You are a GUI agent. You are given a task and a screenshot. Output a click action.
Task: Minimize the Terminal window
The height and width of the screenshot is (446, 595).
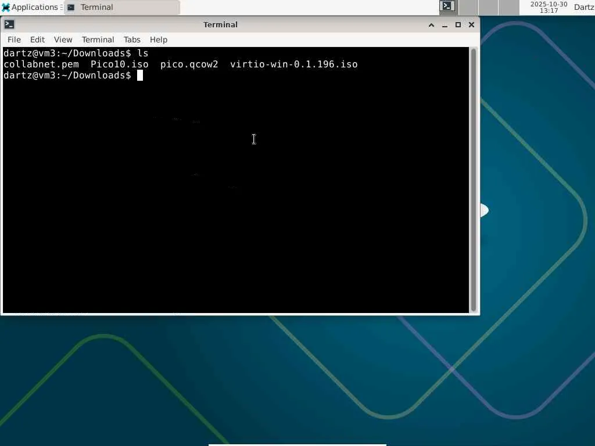445,25
